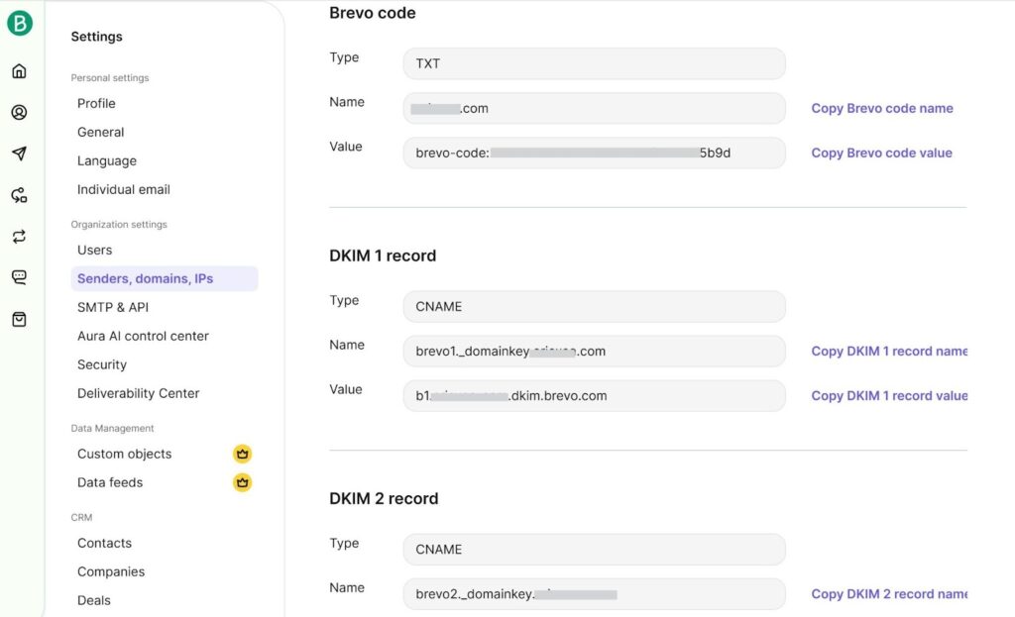Open the SMTP & API section
Image resolution: width=1015 pixels, height=617 pixels.
[x=112, y=307]
